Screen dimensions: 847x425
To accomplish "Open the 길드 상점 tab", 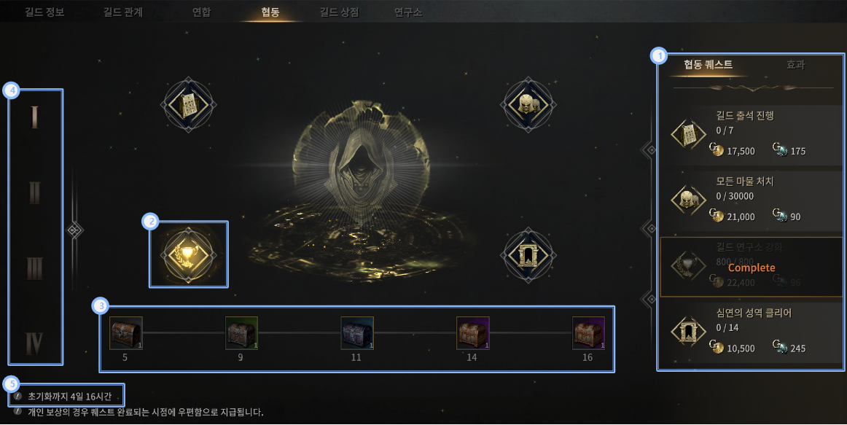I will point(339,12).
